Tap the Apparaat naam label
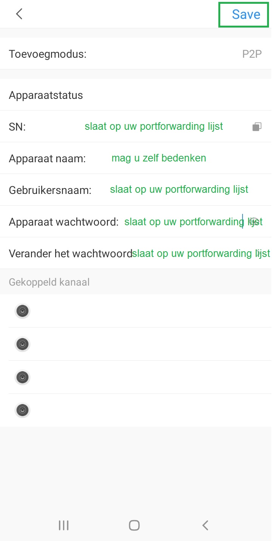The image size is (272, 541). click(x=47, y=158)
